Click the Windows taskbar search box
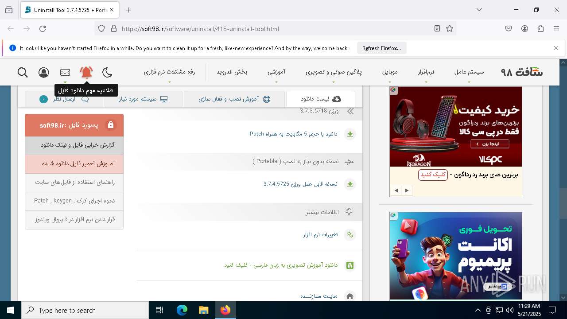The height and width of the screenshot is (319, 567). pos(85,310)
